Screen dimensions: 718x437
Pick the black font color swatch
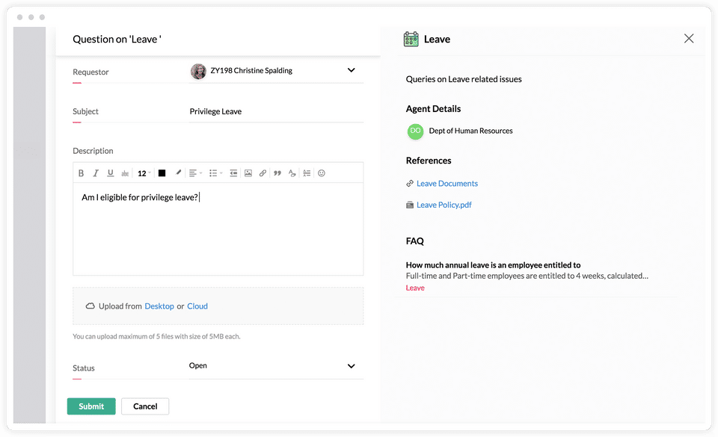162,173
